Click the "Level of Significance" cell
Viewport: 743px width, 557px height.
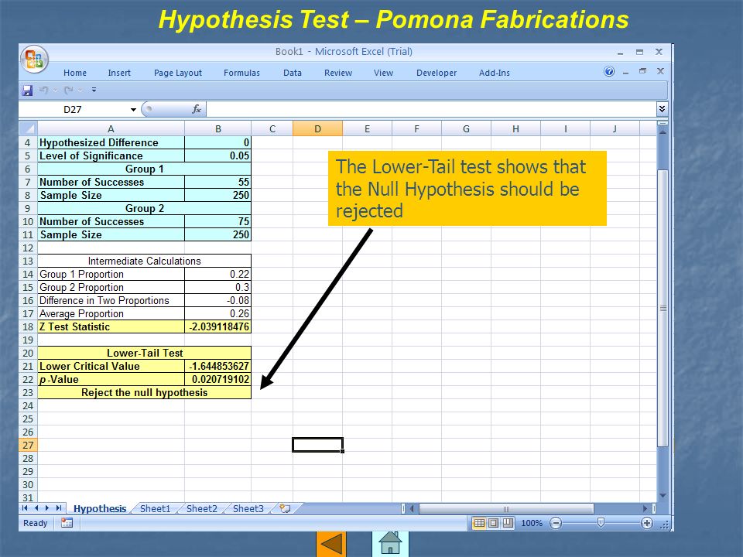[x=111, y=155]
